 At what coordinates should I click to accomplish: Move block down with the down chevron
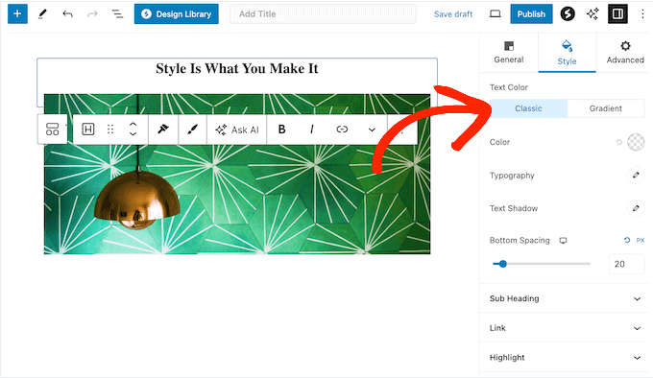tap(133, 134)
